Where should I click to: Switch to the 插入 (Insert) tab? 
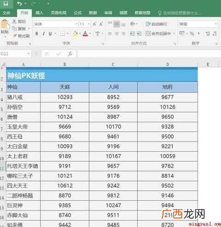click(40, 13)
